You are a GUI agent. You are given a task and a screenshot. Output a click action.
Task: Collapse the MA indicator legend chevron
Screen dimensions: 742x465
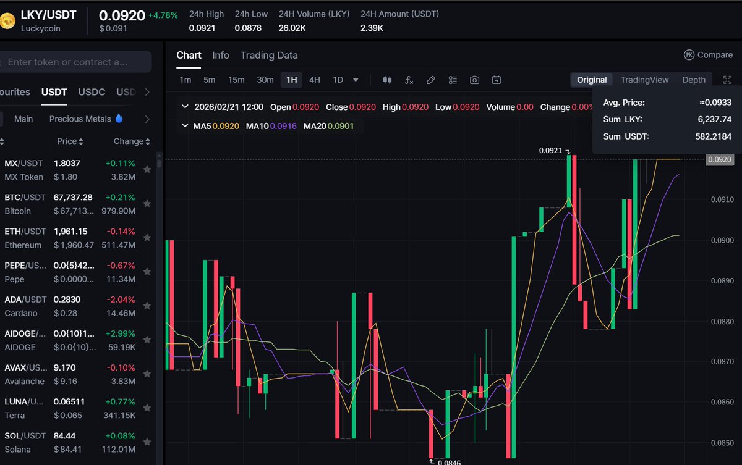pos(184,125)
